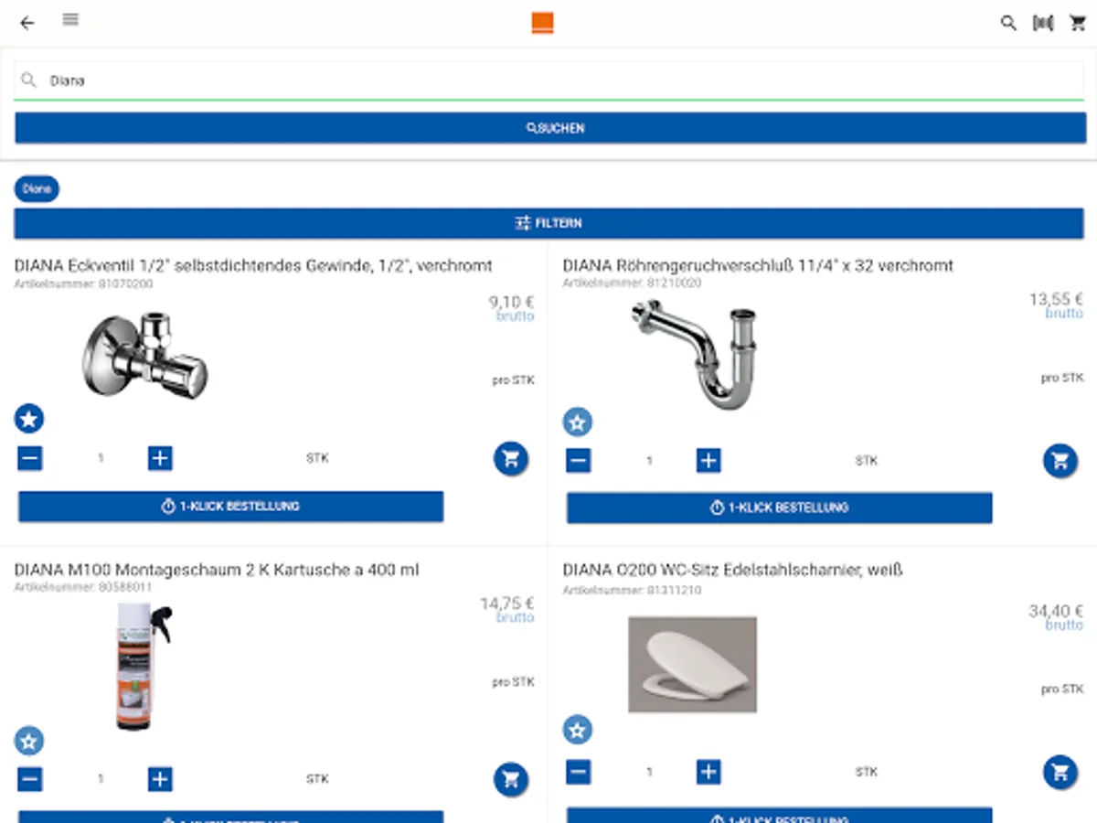Open the FILTERN filter options
This screenshot has height=823, width=1097.
click(x=548, y=223)
